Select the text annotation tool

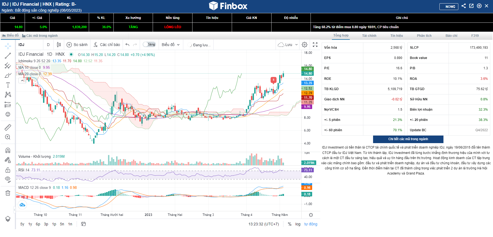(x=8, y=85)
